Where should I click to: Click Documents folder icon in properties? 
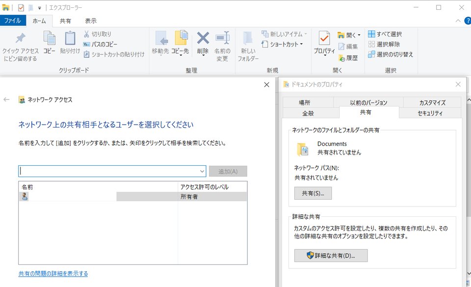pyautogui.click(x=303, y=149)
